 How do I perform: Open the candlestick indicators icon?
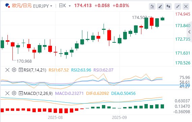pos(168,6)
